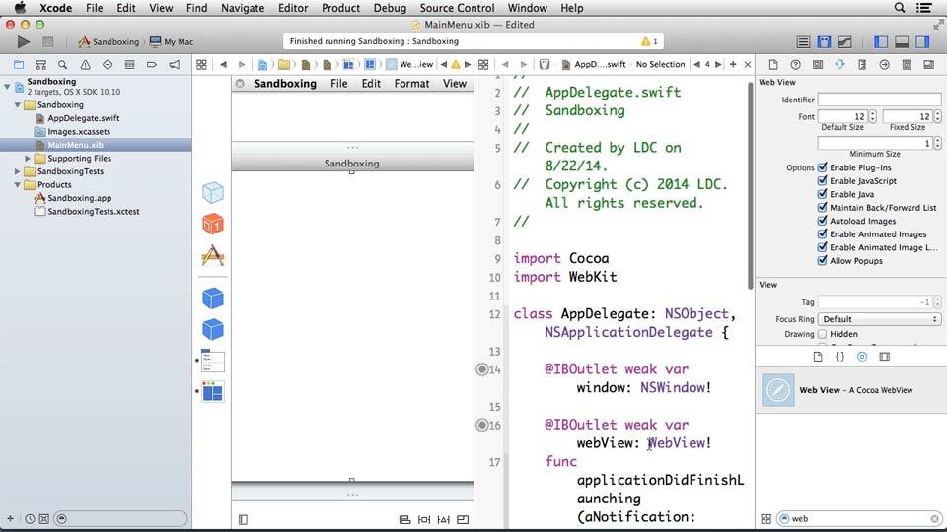Open the Test navigator
Viewport: 947px width, 532px height.
pyautogui.click(x=108, y=65)
